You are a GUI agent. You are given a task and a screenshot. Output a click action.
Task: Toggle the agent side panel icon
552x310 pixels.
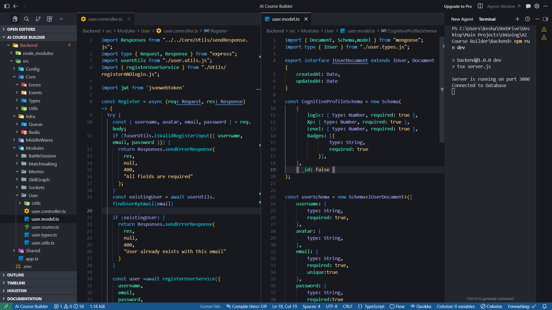(x=545, y=19)
